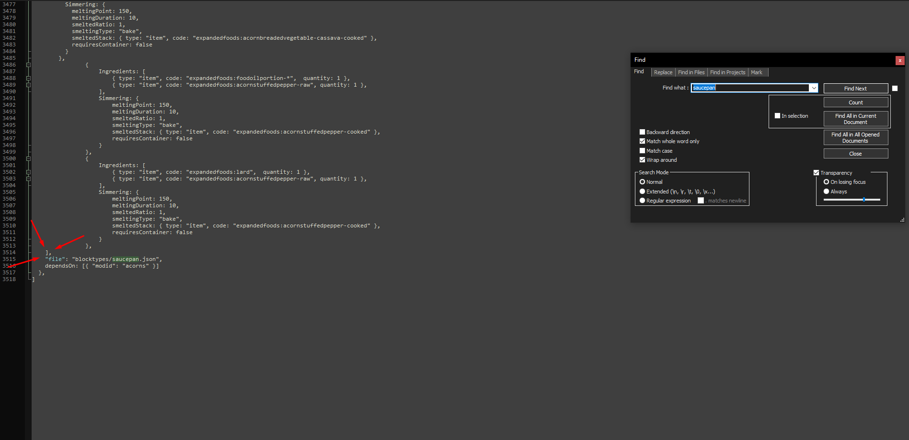Collapse the fold marker on line 3500
The width and height of the screenshot is (909, 440).
click(x=28, y=158)
